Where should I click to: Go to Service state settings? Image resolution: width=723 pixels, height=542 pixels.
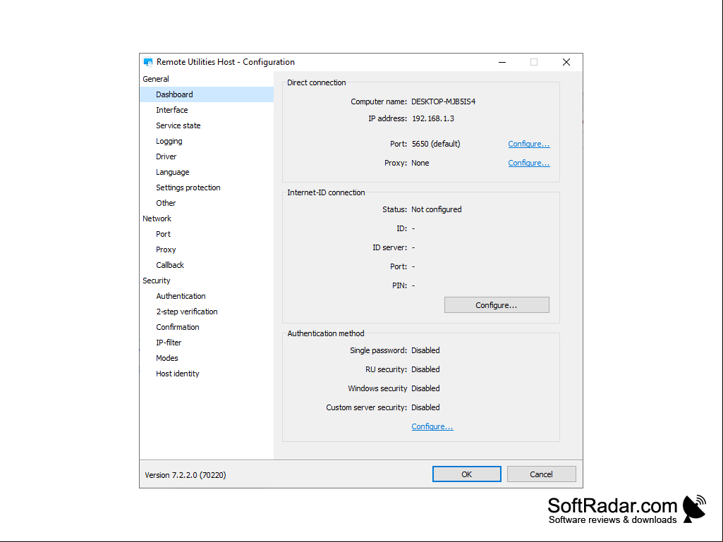(178, 125)
